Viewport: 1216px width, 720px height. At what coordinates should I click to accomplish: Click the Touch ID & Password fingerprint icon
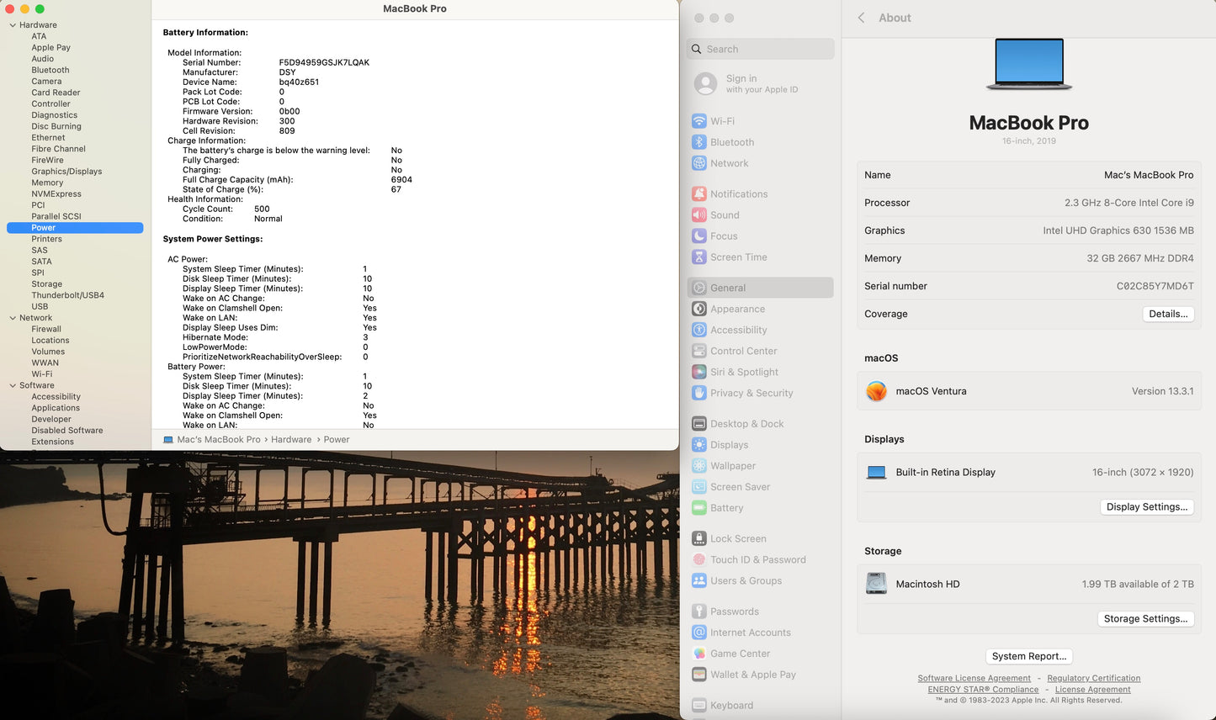(698, 559)
